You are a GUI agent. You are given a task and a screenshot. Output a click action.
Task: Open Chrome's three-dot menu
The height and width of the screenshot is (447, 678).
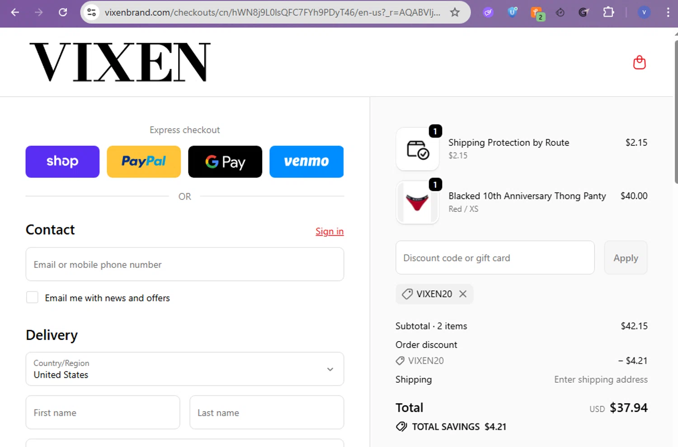[668, 12]
